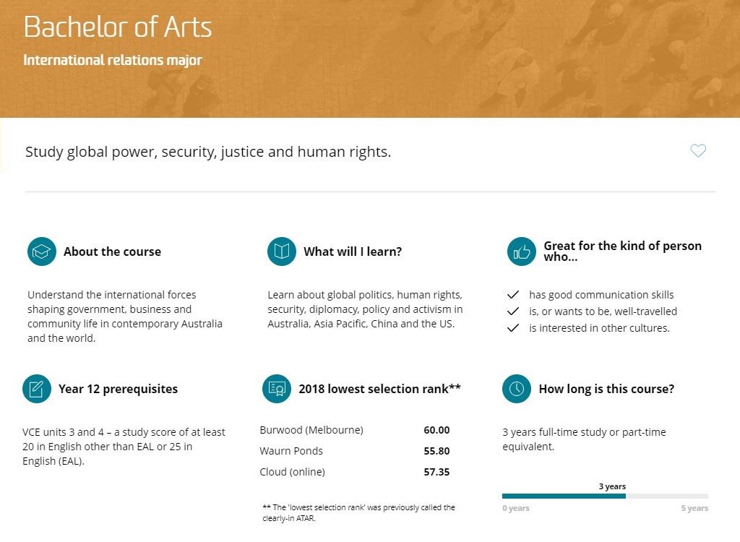Image resolution: width=740 pixels, height=542 pixels.
Task: Click the 3 years course duration progress bar
Action: tap(605, 496)
